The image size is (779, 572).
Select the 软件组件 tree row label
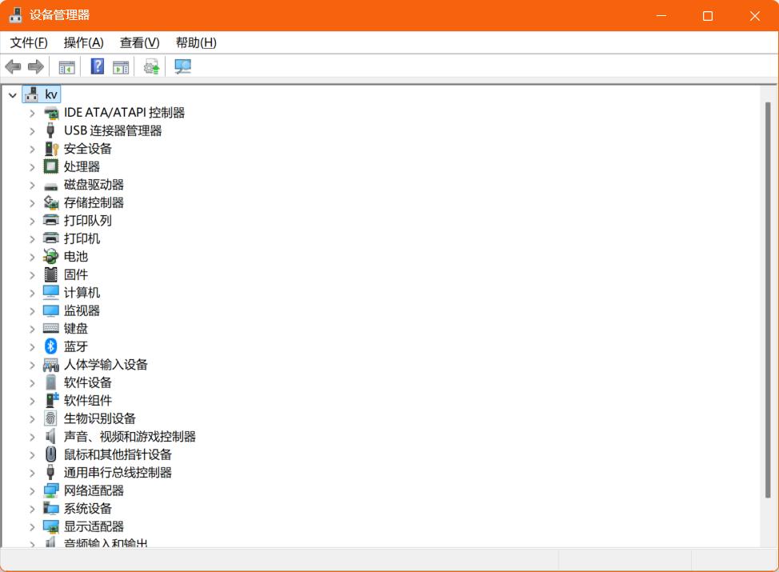(x=88, y=401)
